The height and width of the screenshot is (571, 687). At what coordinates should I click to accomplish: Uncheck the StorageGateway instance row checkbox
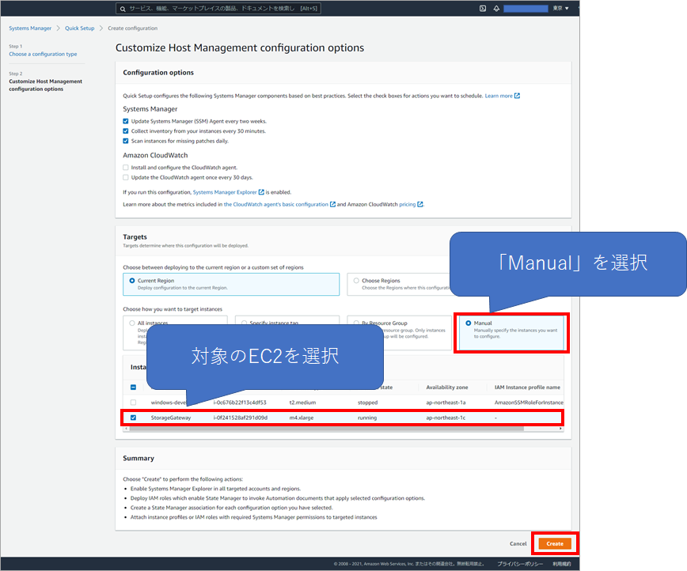133,418
